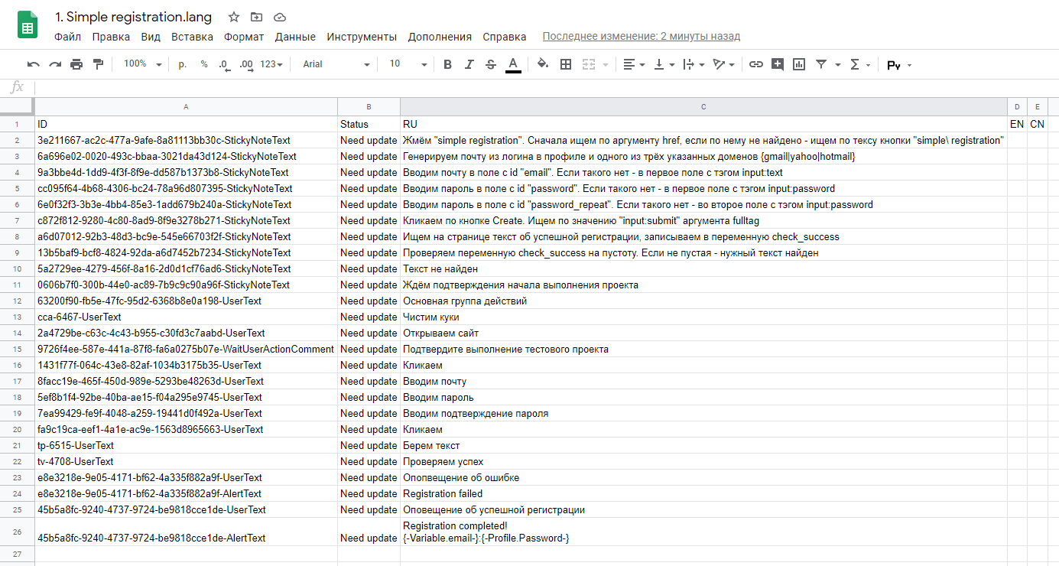
Task: Open the Файл menu
Action: pyautogui.click(x=67, y=37)
